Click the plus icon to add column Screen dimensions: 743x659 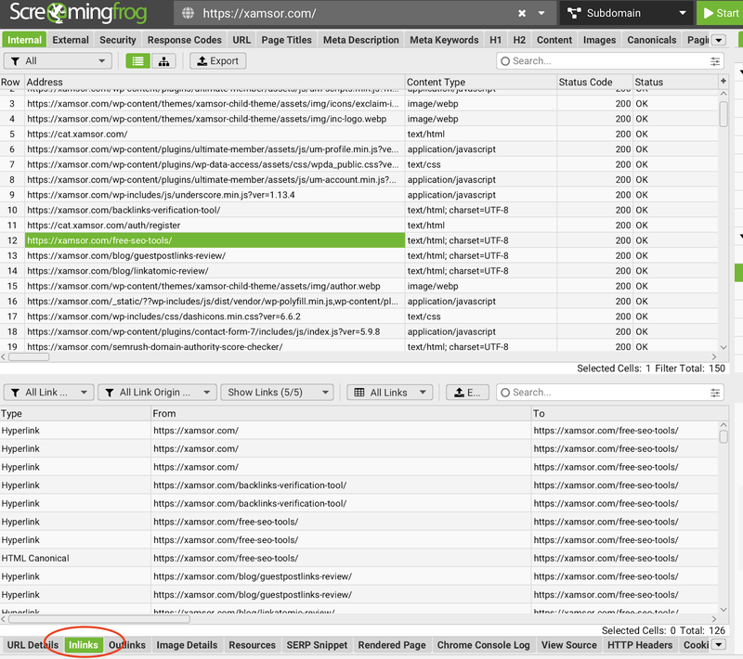[x=723, y=82]
